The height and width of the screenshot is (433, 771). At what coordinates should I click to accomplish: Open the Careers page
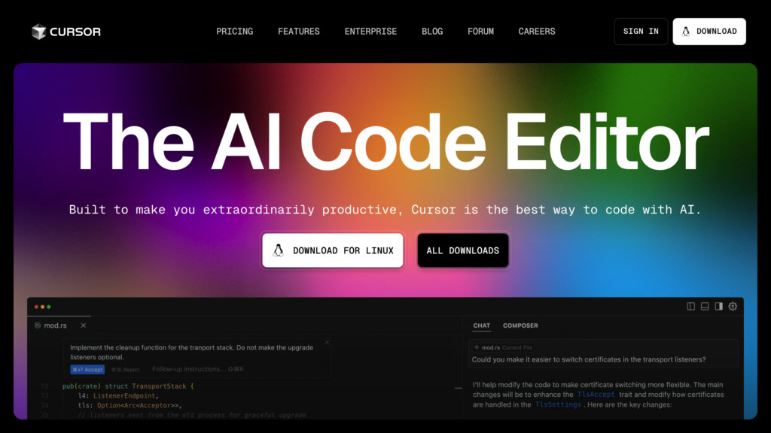click(x=536, y=32)
